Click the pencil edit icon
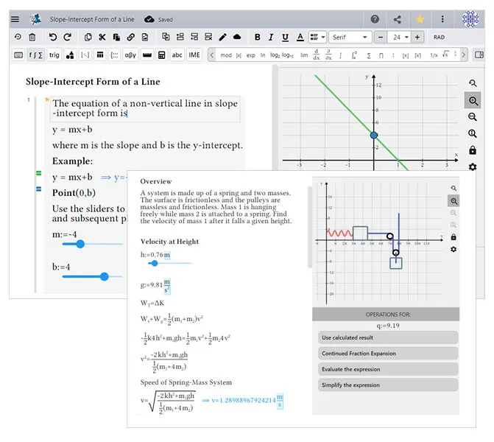 pos(223,37)
